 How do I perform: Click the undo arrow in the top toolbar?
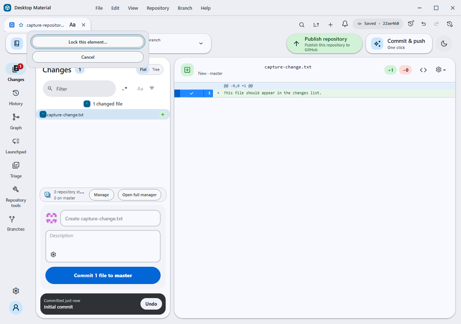coord(424,24)
